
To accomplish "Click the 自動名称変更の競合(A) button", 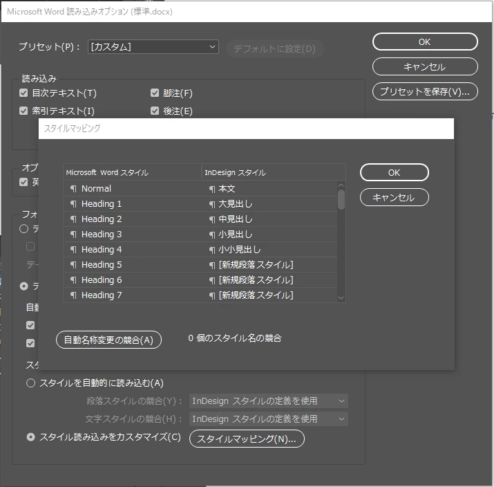I will pos(108,340).
